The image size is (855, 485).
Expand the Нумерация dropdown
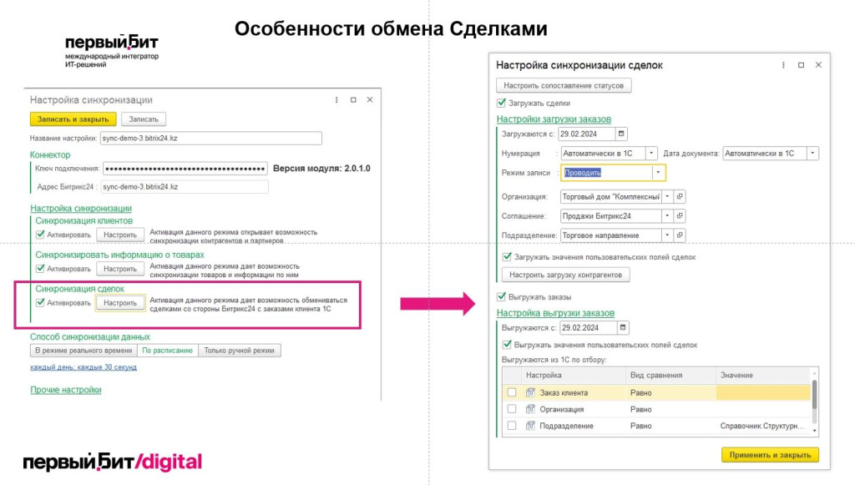coord(650,154)
